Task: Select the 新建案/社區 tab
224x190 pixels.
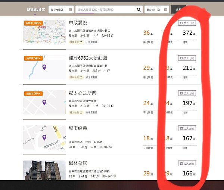Action: pos(36,10)
